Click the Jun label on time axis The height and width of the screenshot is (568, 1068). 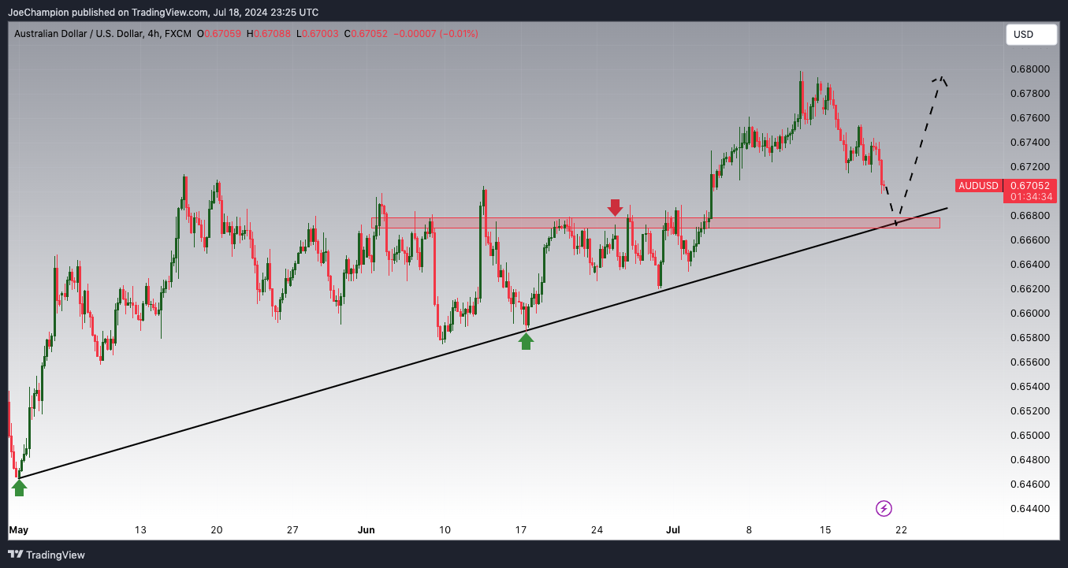pyautogui.click(x=367, y=530)
